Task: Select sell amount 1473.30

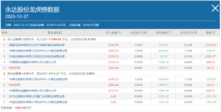Action: tap(163, 102)
